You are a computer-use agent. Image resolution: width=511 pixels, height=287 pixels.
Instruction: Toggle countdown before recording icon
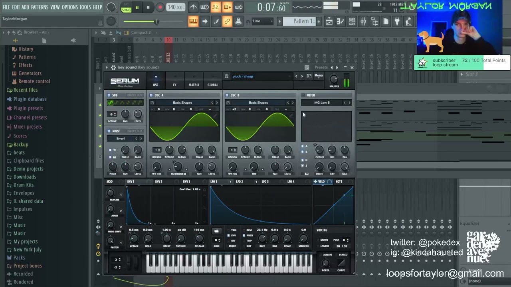click(216, 7)
